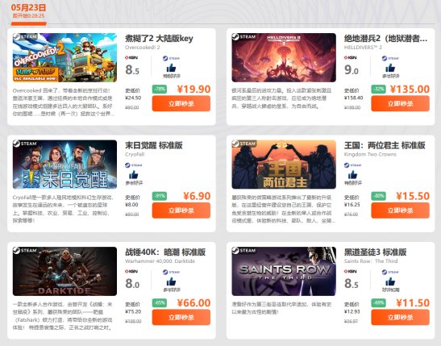The image size is (441, 346).
Task: Open the Overcooked 2 game thumbnail
Action: point(64,57)
